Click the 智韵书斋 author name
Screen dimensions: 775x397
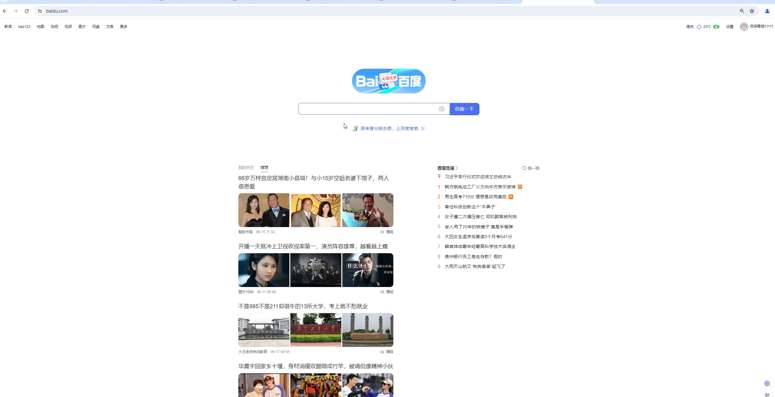245,232
